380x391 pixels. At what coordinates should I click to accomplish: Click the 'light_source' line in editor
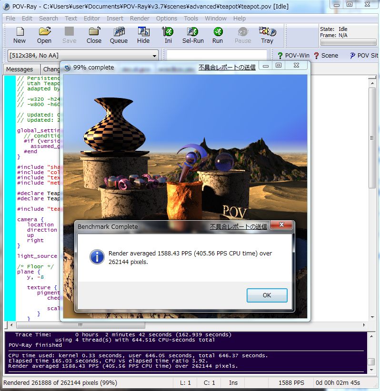(x=37, y=256)
